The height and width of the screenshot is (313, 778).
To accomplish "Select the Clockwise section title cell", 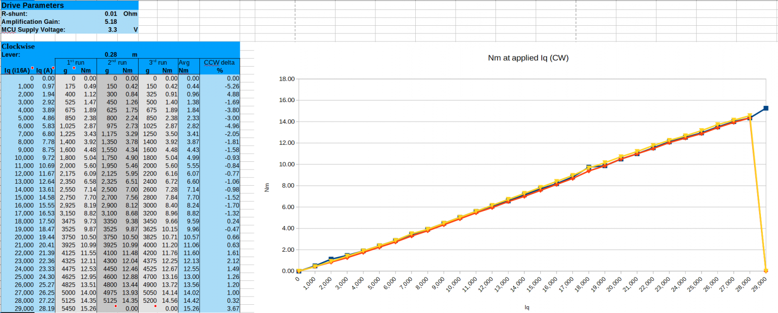I will (18, 46).
